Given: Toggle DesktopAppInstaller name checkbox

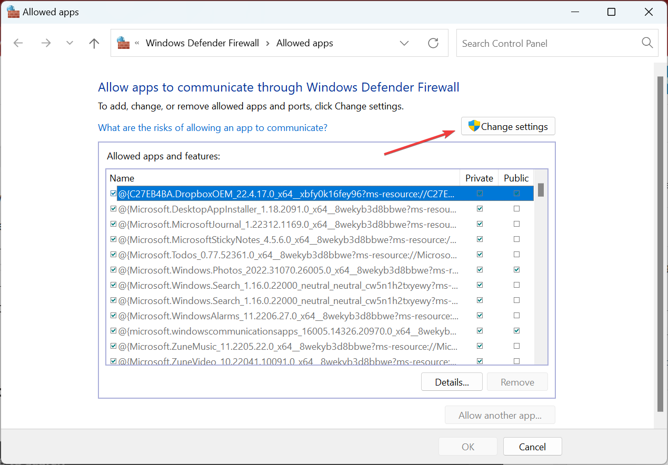Looking at the screenshot, I should tap(113, 209).
